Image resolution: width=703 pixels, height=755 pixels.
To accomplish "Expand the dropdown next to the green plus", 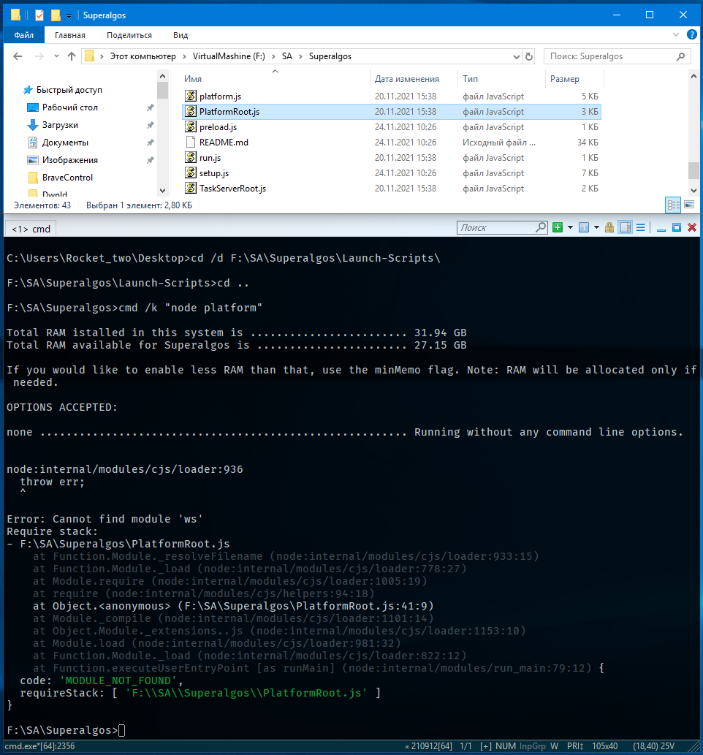I will coord(569,228).
